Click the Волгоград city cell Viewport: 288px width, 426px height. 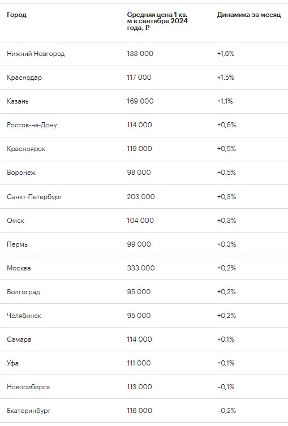point(23,292)
